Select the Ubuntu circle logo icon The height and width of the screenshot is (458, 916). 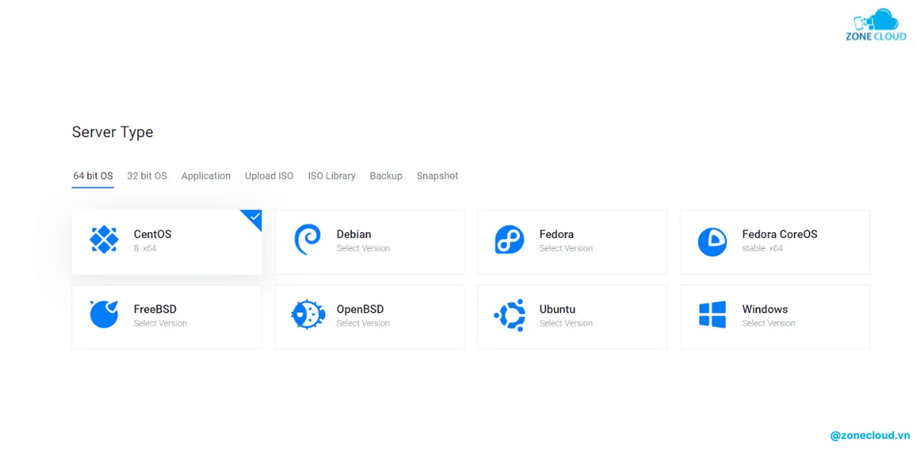click(510, 314)
